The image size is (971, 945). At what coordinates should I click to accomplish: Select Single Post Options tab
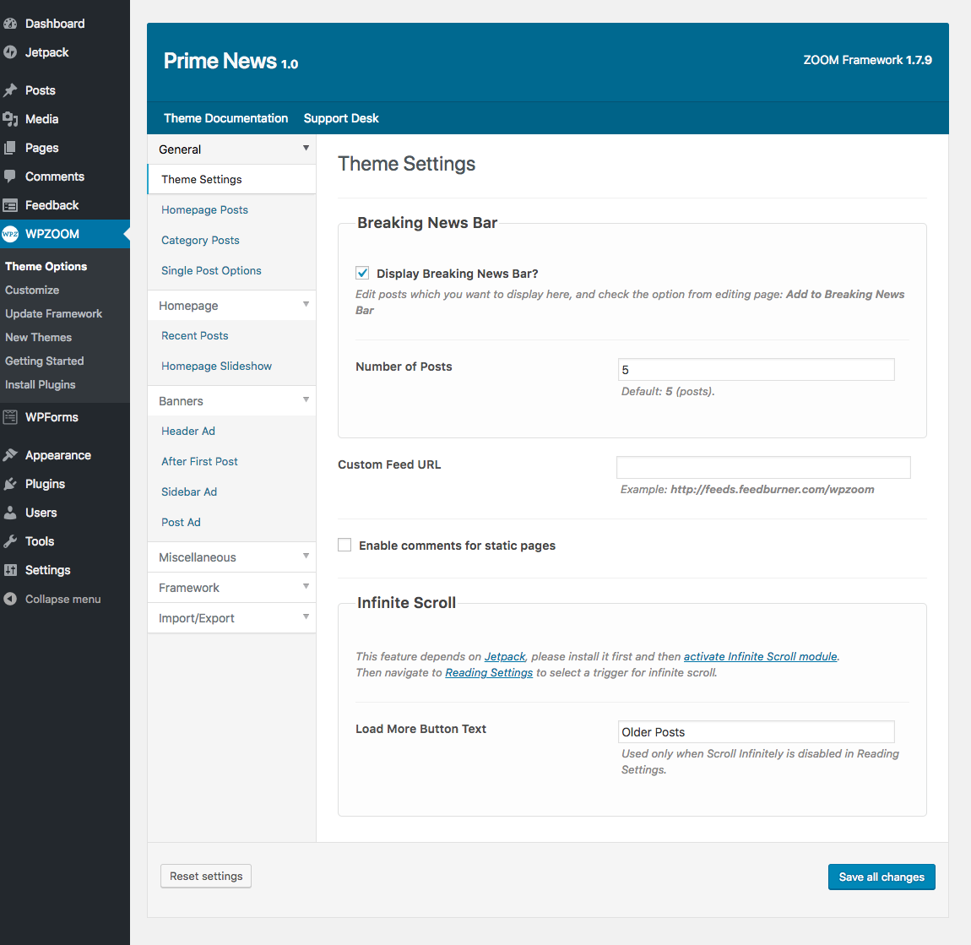pos(211,270)
